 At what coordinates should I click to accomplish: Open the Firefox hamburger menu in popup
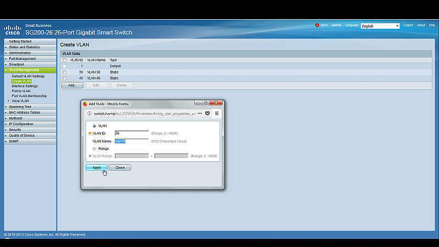(217, 113)
